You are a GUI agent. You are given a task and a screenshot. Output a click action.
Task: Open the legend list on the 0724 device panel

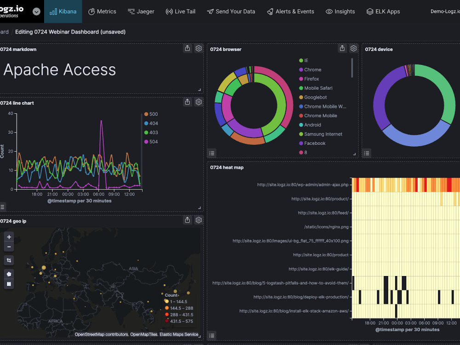[x=366, y=153]
